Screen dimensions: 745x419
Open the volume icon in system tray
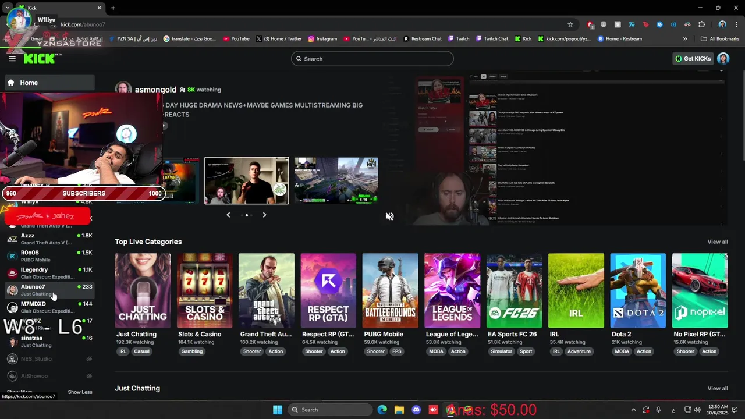tap(698, 410)
